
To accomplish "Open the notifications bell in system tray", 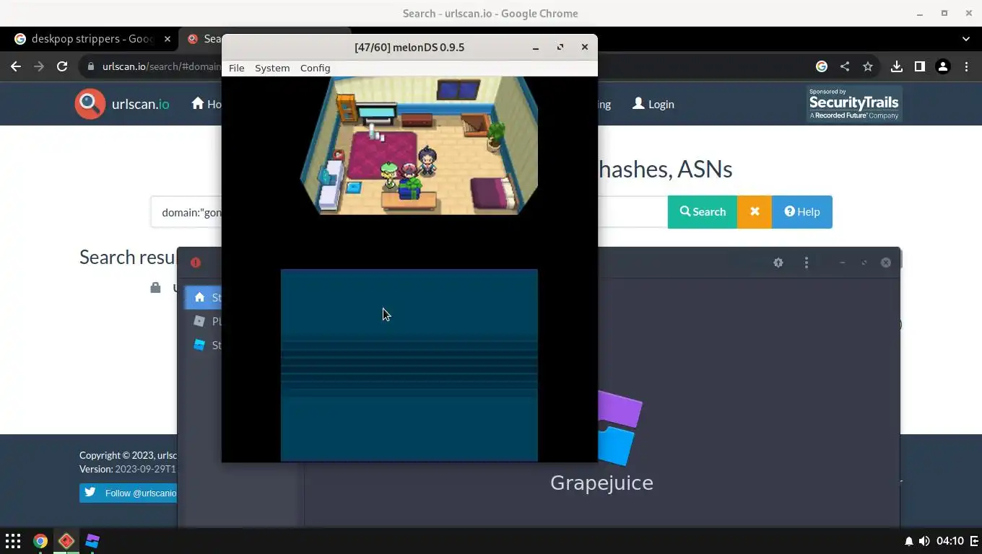I will pyautogui.click(x=909, y=541).
